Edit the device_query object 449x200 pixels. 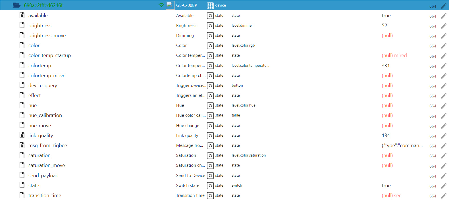[x=444, y=86]
